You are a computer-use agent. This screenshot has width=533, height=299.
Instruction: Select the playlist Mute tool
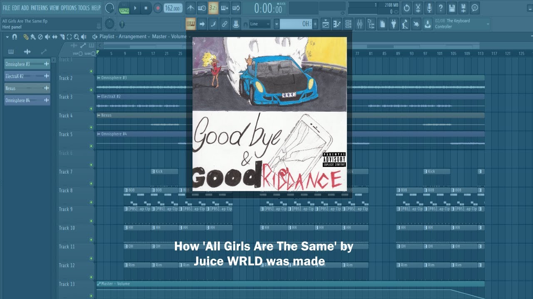click(x=47, y=37)
